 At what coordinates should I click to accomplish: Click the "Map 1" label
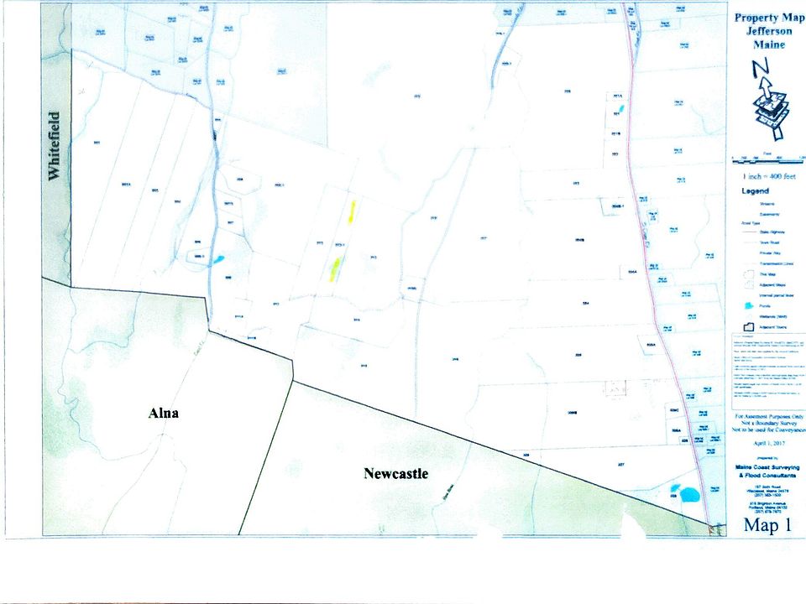pos(767,525)
